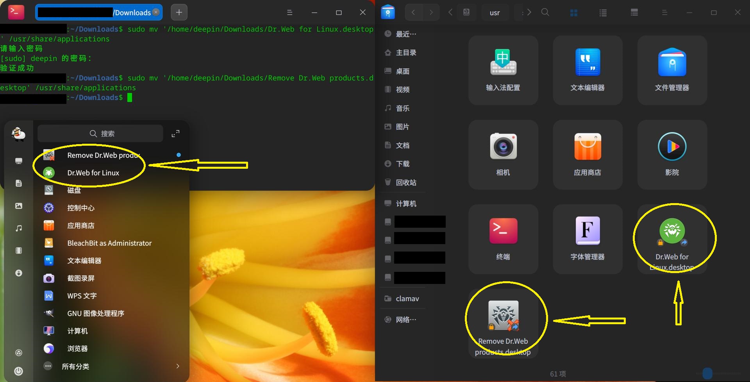Switch the launcher to fullscreen mode
This screenshot has width=750, height=382.
pyautogui.click(x=176, y=134)
